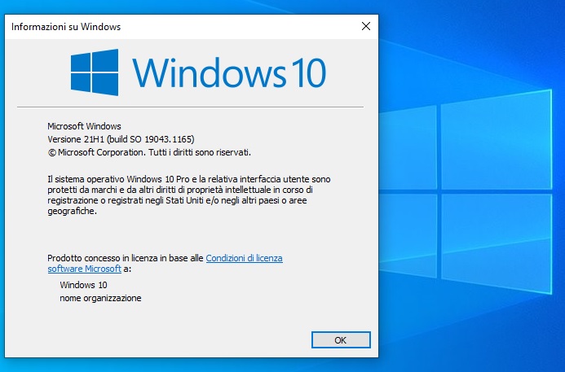Click the OK button
Screen dimensions: 565x372
341,340
